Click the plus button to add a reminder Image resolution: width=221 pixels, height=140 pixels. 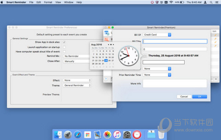click(216, 79)
